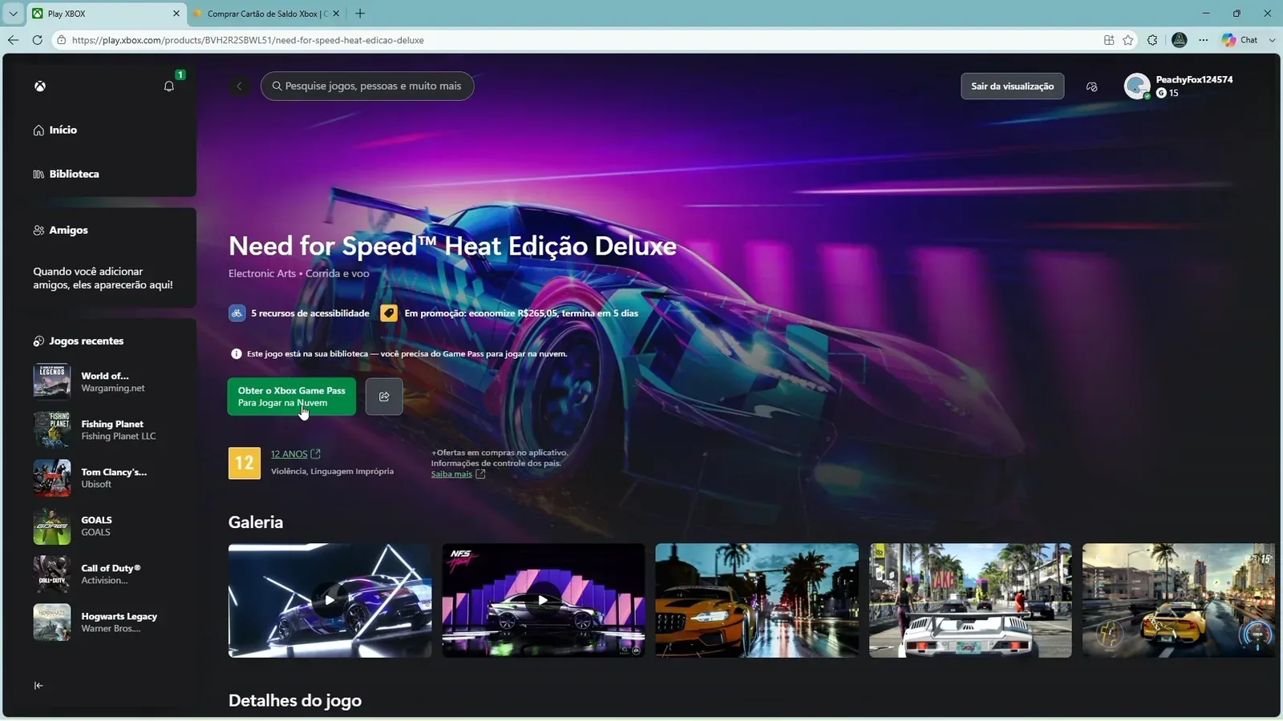The height and width of the screenshot is (721, 1283).
Task: Open the notifications bell
Action: point(169,86)
